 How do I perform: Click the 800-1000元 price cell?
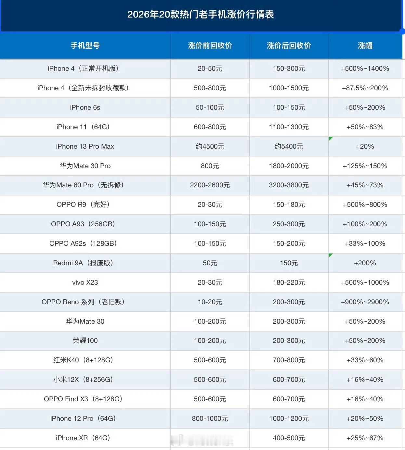(x=210, y=419)
